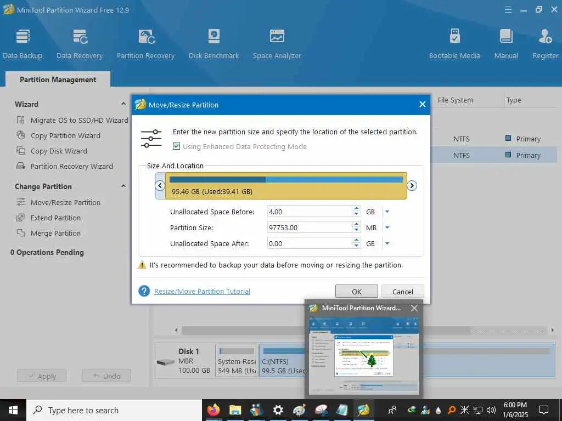
Task: Open Firefox from taskbar
Action: pos(213,410)
